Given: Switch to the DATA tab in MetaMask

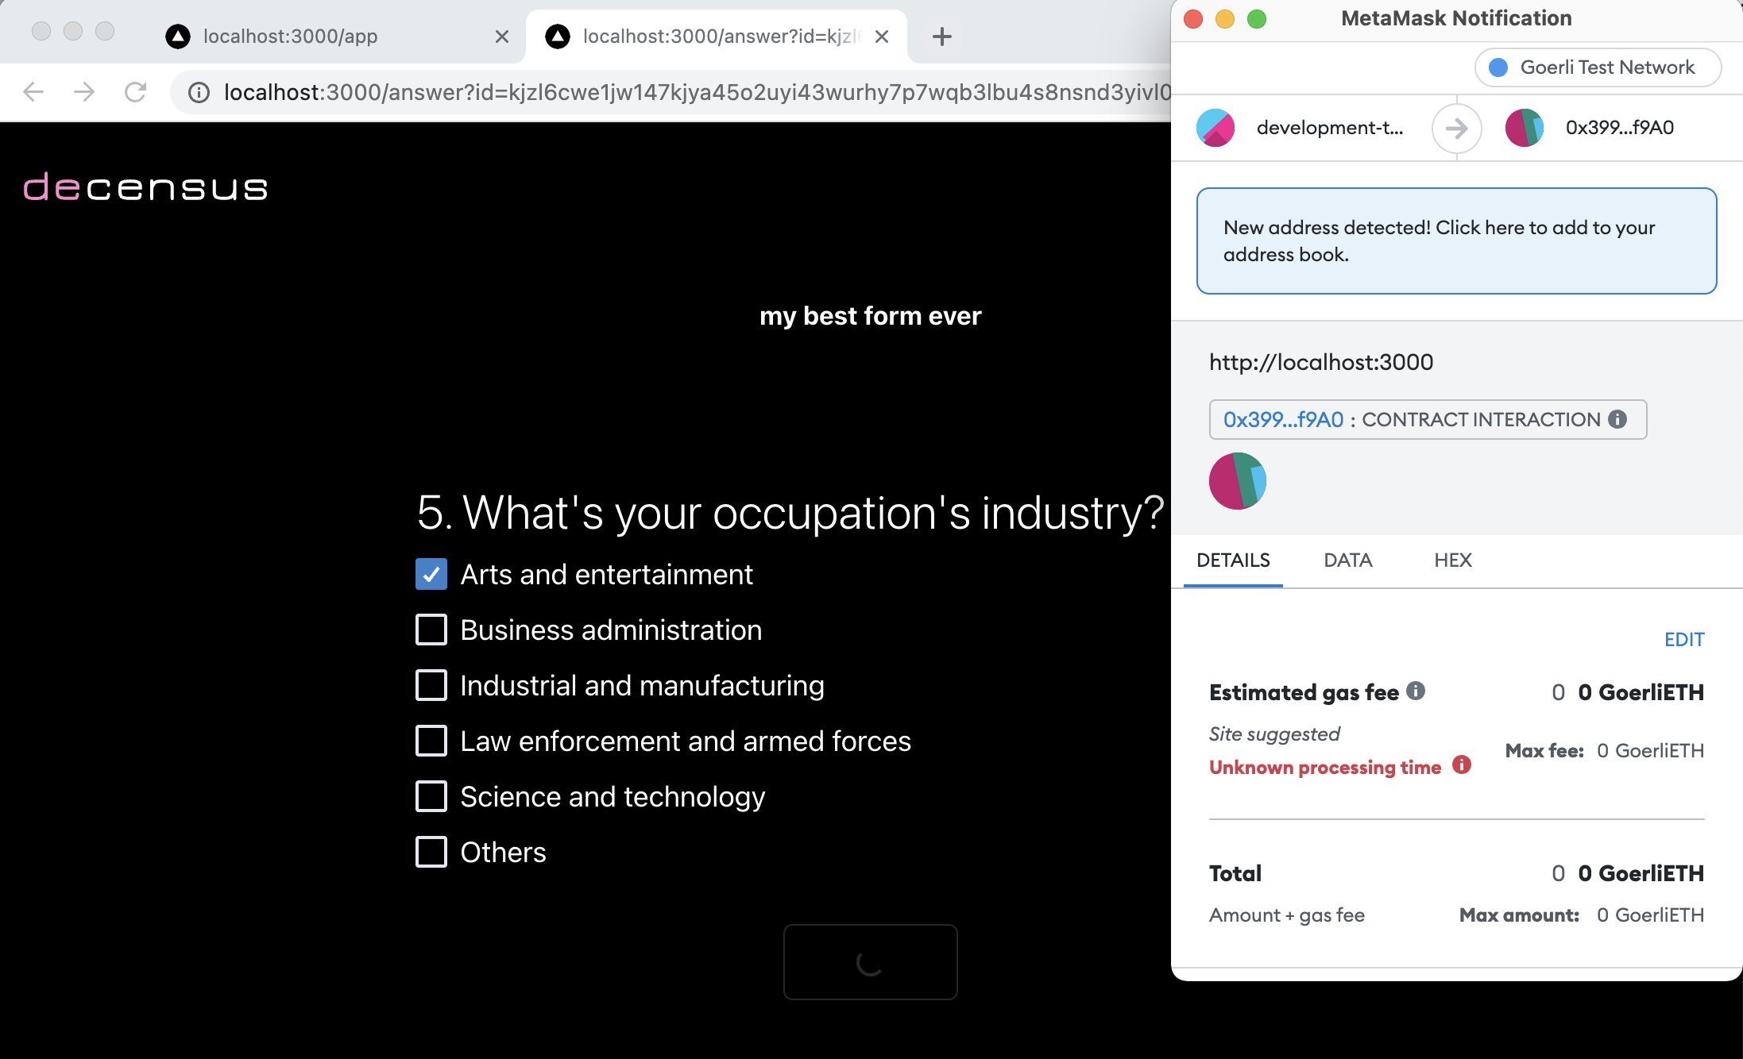Looking at the screenshot, I should [1347, 560].
